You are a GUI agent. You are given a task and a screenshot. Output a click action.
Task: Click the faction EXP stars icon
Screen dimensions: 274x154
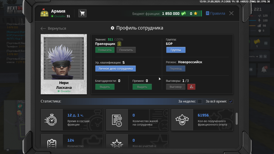[182, 120]
